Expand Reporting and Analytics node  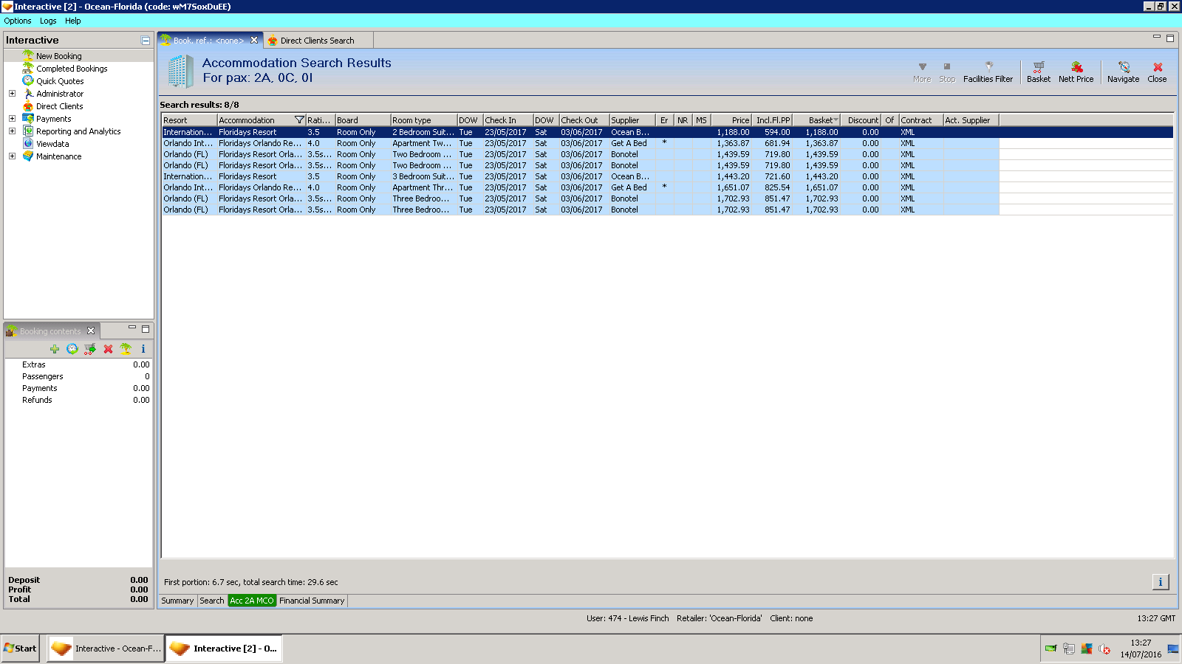(12, 131)
